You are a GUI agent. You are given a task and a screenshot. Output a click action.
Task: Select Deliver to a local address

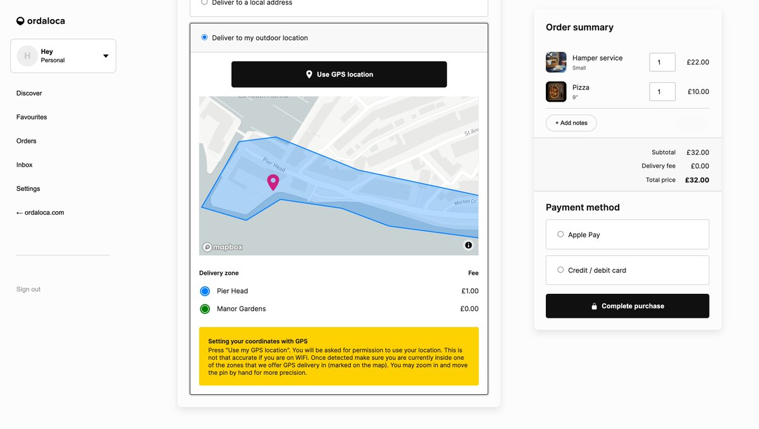(x=204, y=2)
